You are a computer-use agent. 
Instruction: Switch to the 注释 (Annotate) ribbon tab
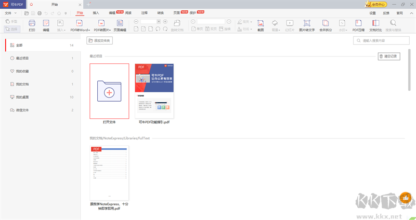click(144, 12)
